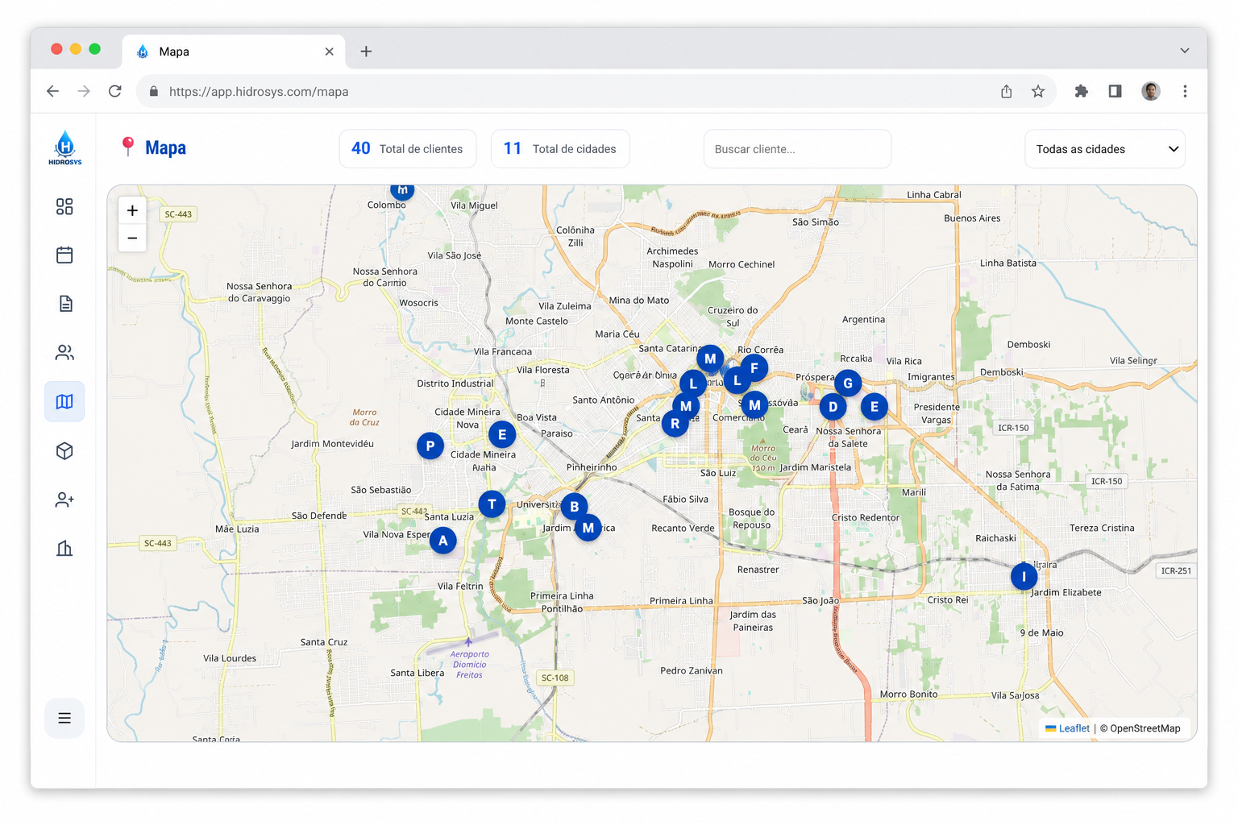1238x825 pixels.
Task: Share the page via share icon
Action: click(1006, 91)
